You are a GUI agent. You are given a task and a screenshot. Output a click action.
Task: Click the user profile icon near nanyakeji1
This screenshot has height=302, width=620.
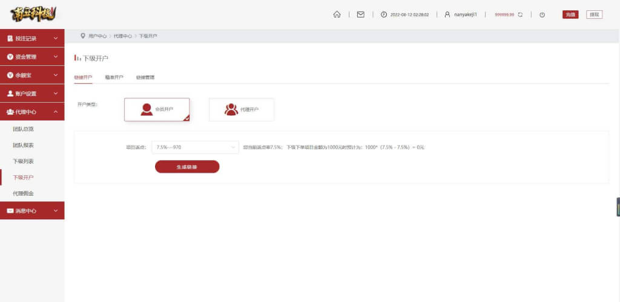pyautogui.click(x=447, y=14)
